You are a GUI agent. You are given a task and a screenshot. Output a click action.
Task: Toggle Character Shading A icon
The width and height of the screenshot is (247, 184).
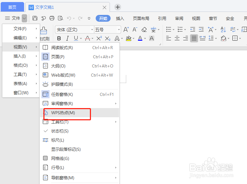click(152, 38)
